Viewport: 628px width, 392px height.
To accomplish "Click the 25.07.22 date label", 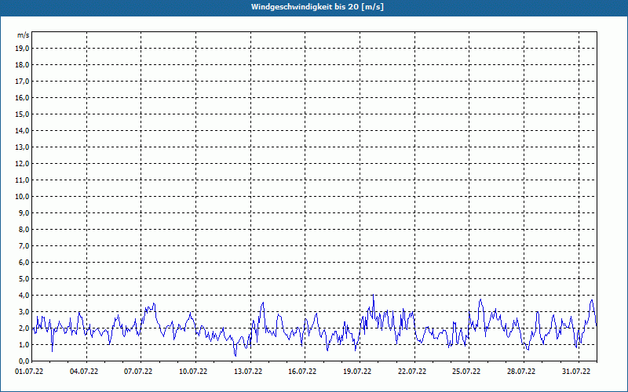I will point(466,372).
